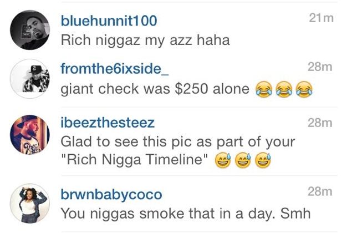Image resolution: width=352 pixels, height=233 pixels.
Task: Go to brwnbabycoco's profile via username
Action: click(x=111, y=194)
